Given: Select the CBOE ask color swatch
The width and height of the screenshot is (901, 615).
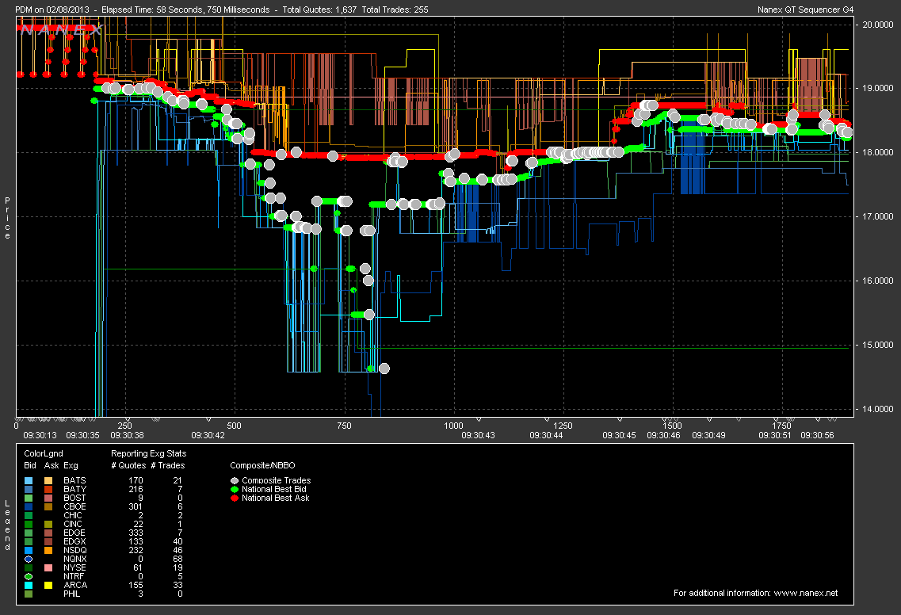Looking at the screenshot, I should point(48,506).
